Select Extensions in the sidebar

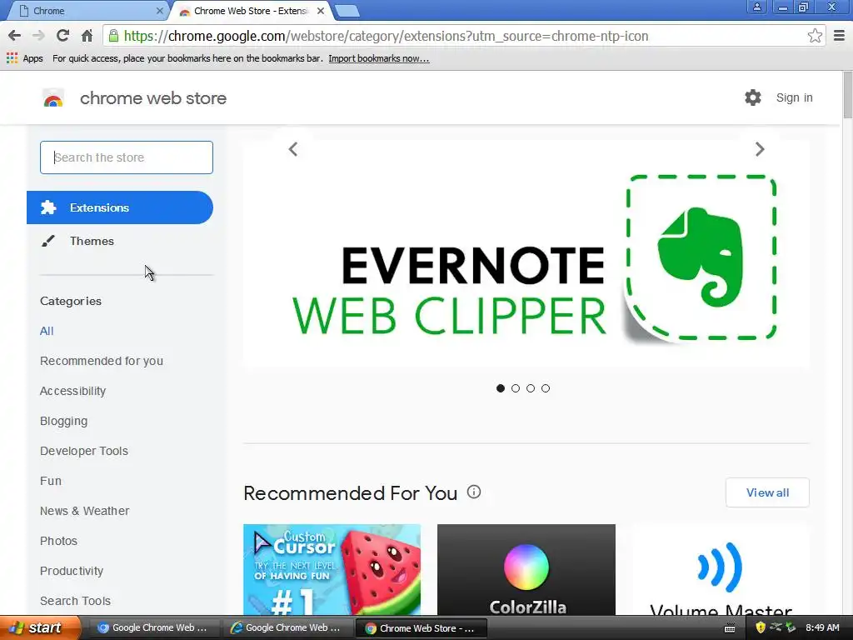[120, 207]
